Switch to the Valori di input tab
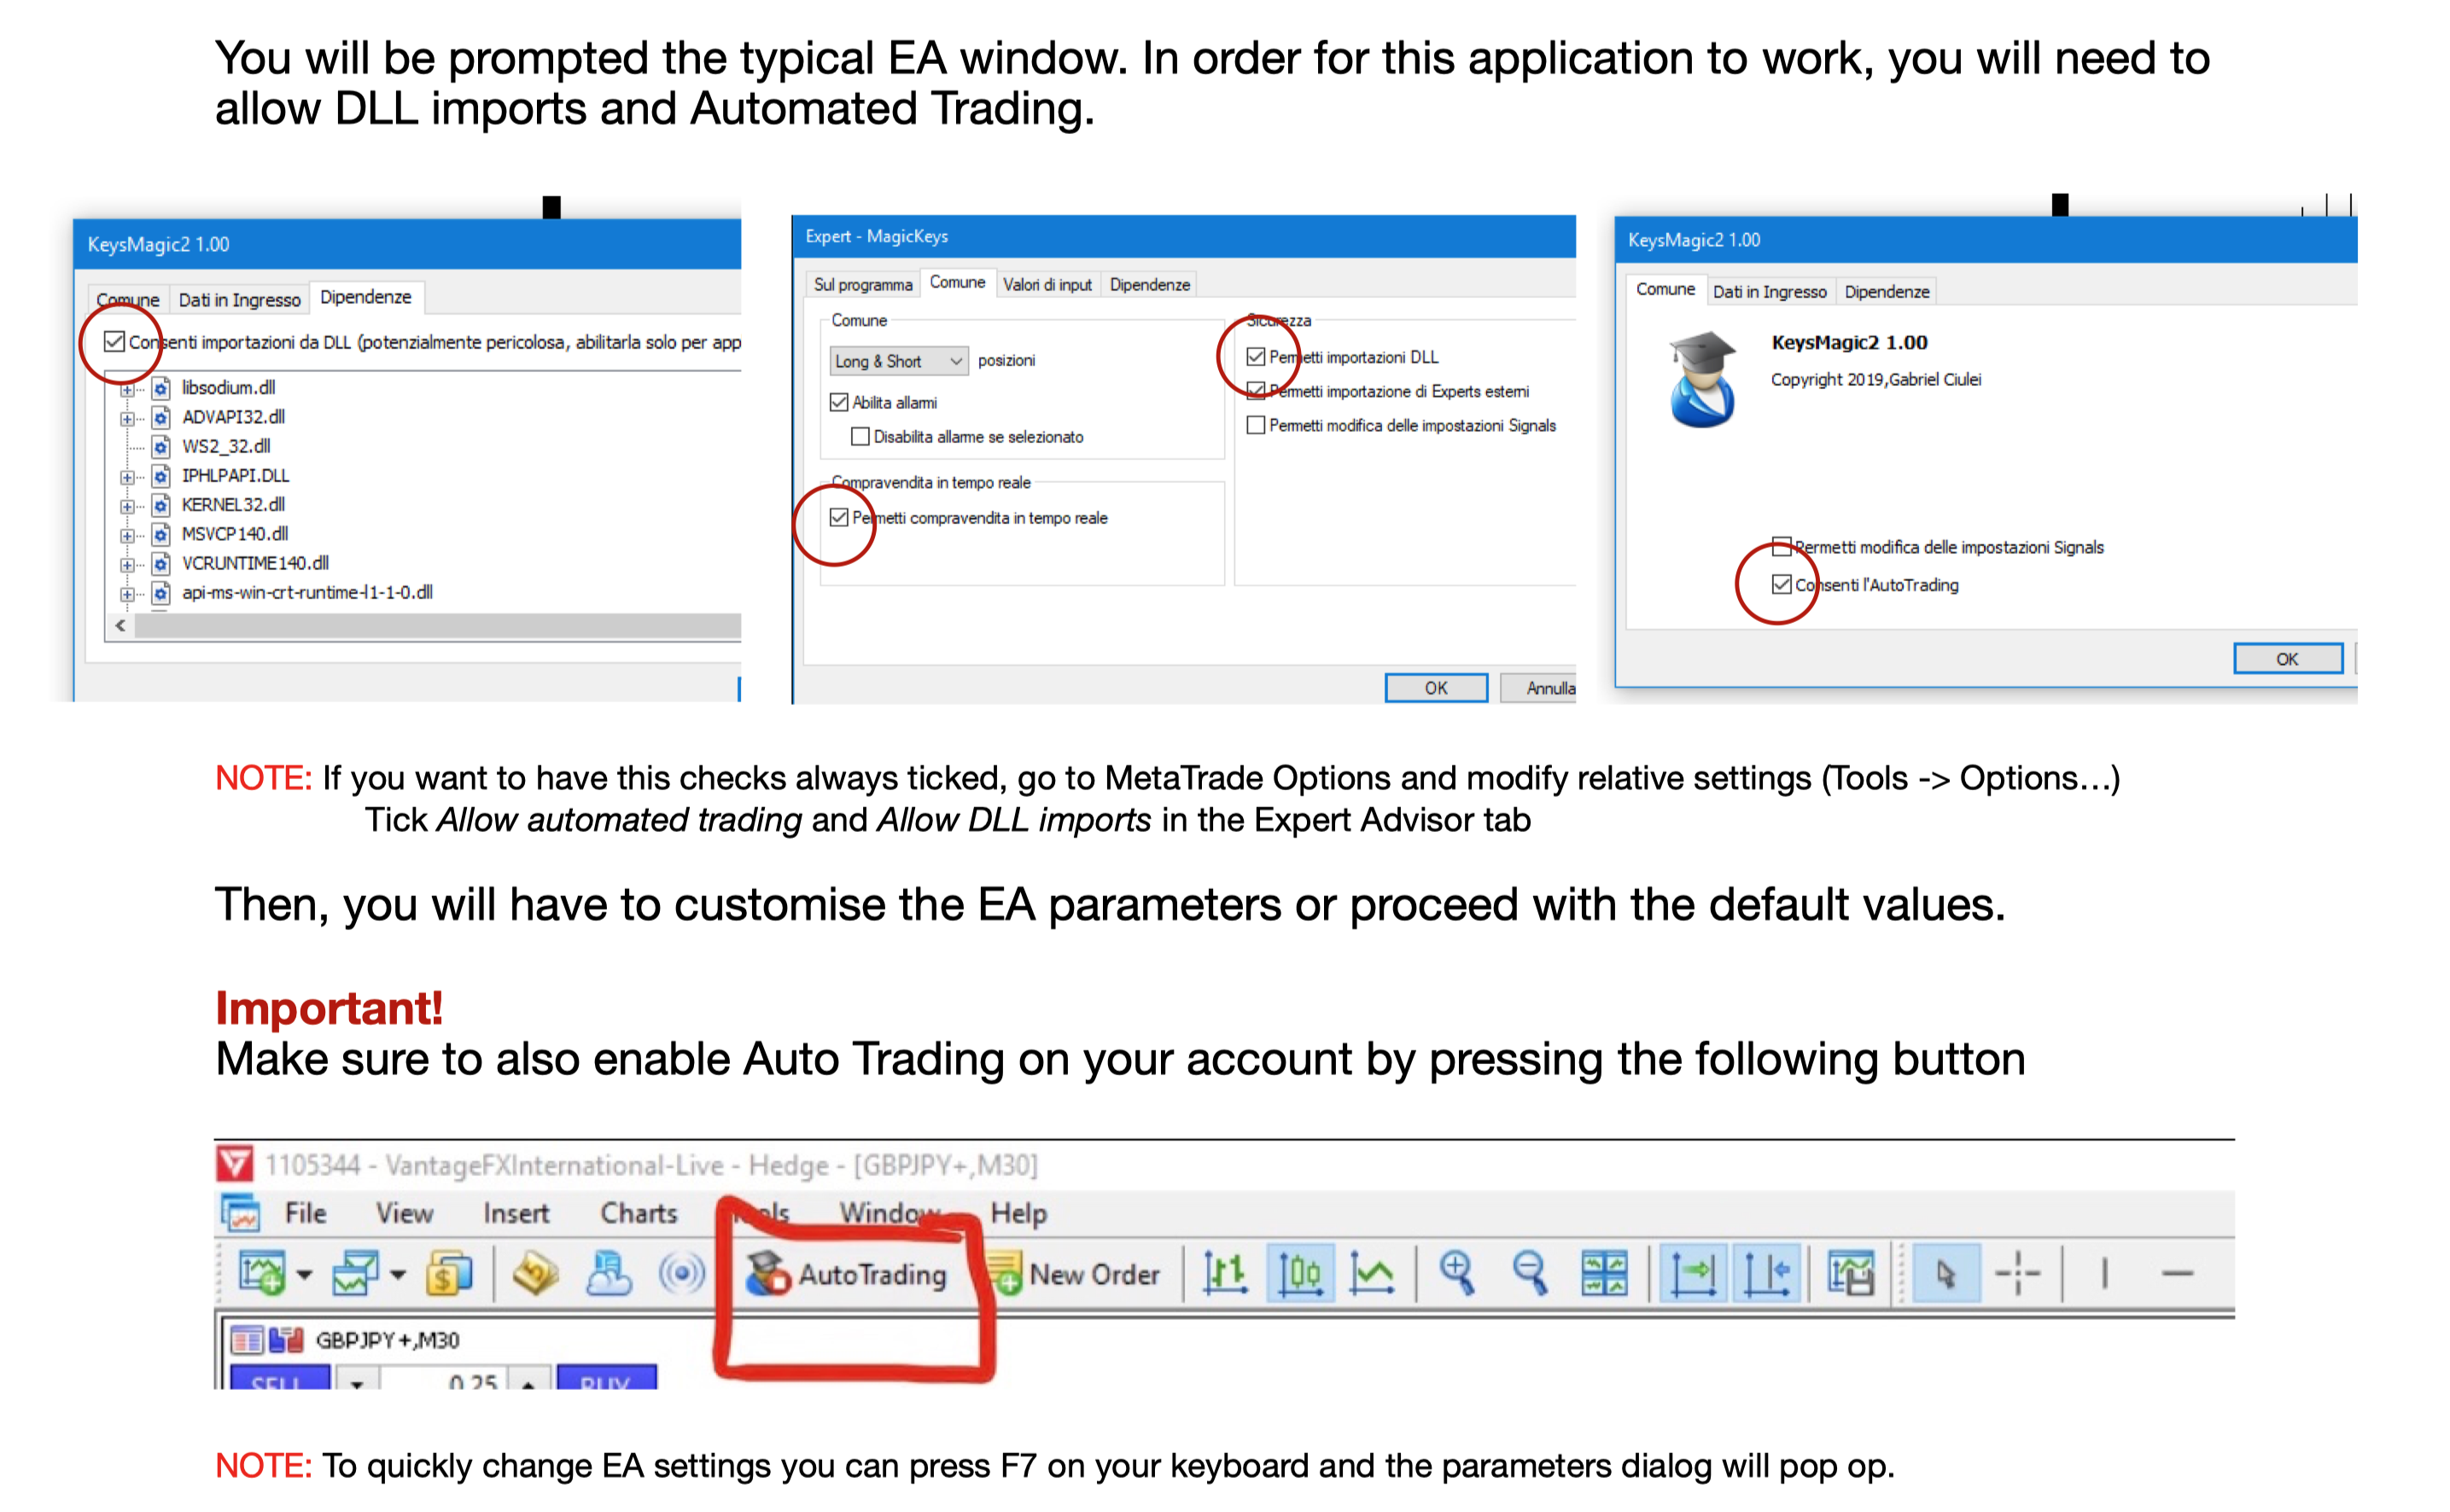 (1047, 285)
